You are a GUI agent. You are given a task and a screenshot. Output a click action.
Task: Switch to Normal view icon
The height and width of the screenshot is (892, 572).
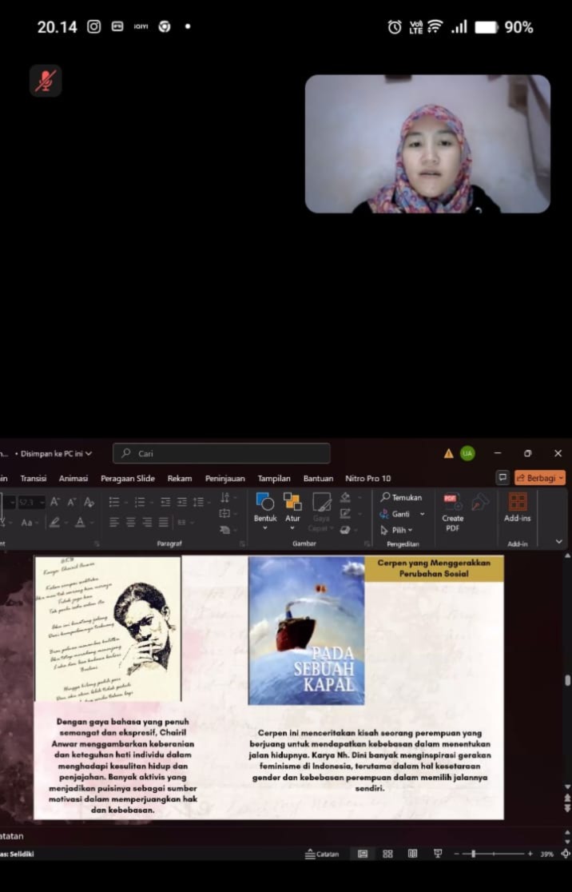click(x=363, y=854)
